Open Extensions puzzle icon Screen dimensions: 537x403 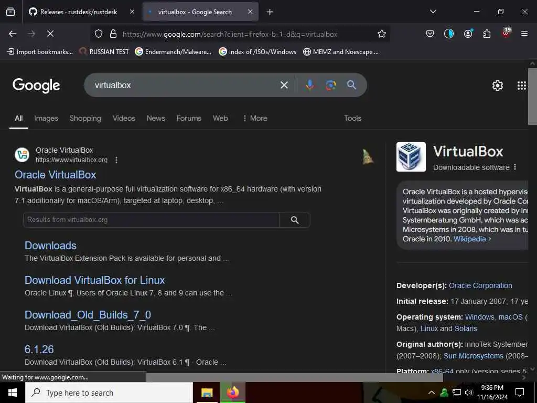(x=487, y=34)
